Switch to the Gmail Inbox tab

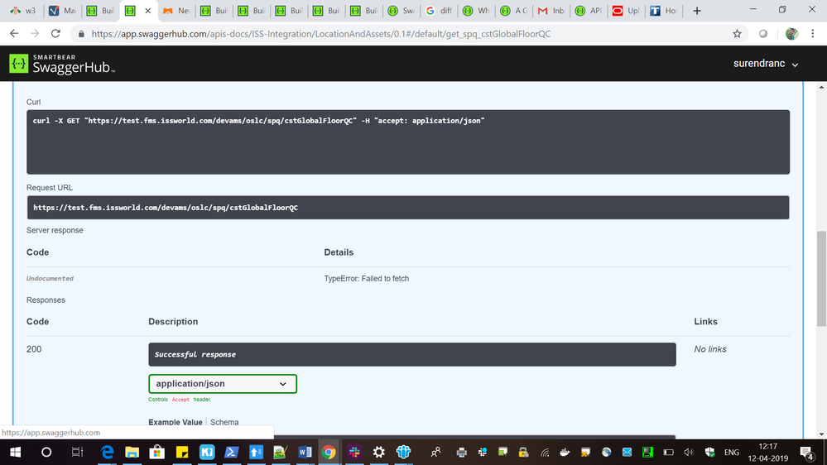(x=555, y=11)
